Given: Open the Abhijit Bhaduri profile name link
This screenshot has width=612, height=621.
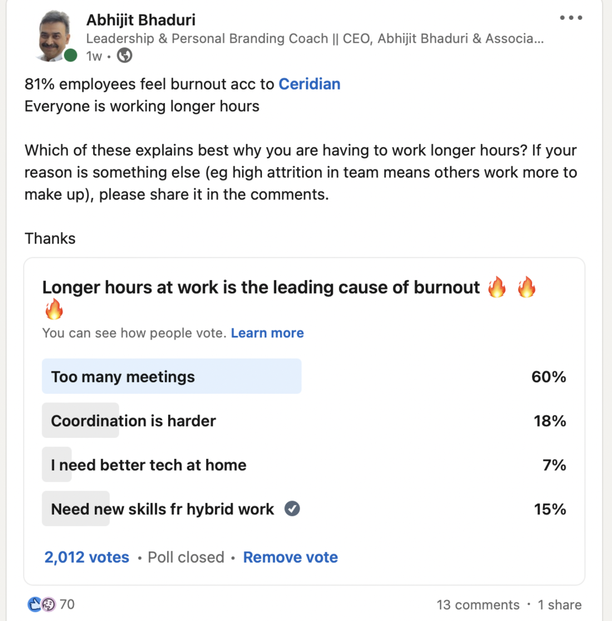Looking at the screenshot, I should pos(141,20).
